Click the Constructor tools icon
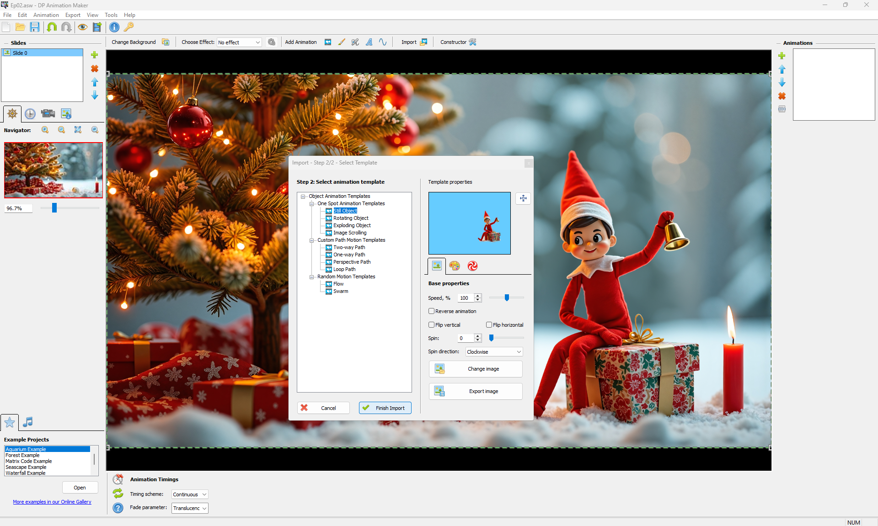This screenshot has width=878, height=526. pyautogui.click(x=473, y=42)
